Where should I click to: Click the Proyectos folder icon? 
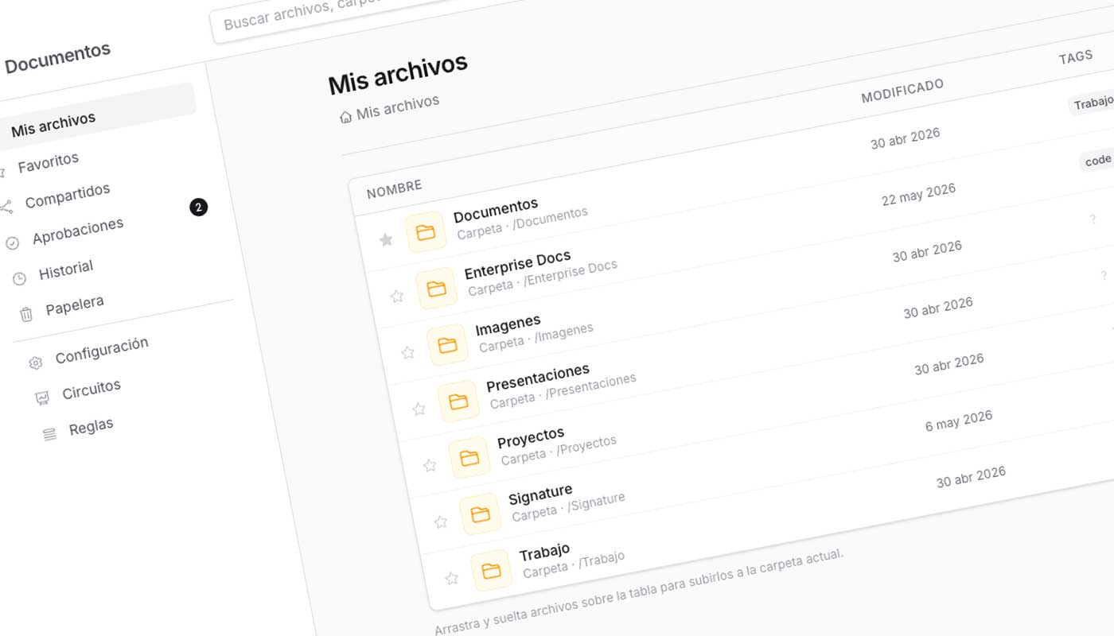pyautogui.click(x=469, y=458)
